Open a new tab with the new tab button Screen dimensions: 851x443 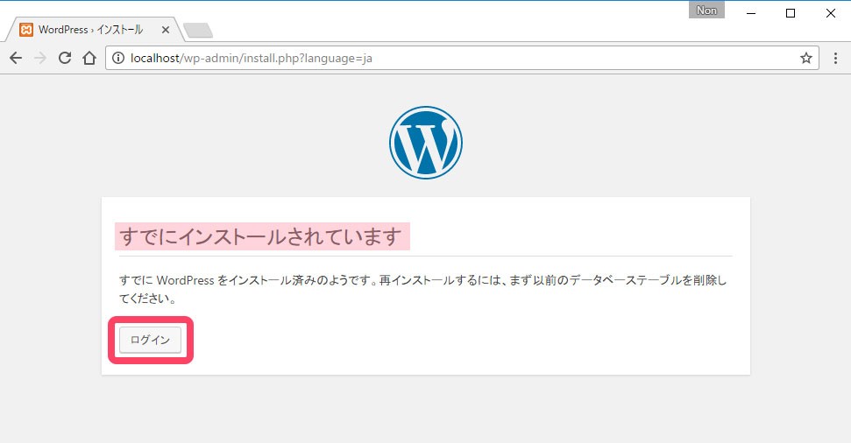tap(198, 31)
